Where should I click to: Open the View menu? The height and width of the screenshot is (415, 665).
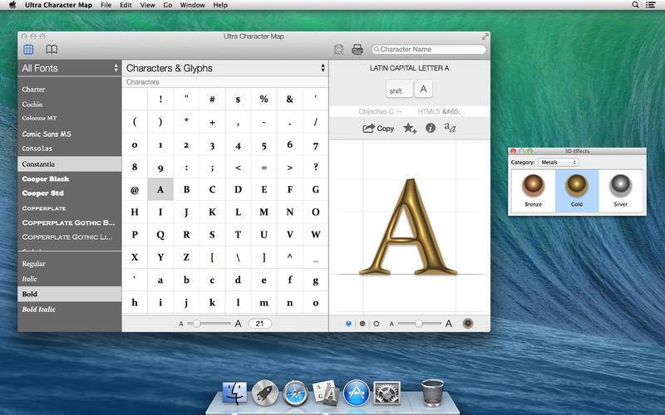[148, 5]
